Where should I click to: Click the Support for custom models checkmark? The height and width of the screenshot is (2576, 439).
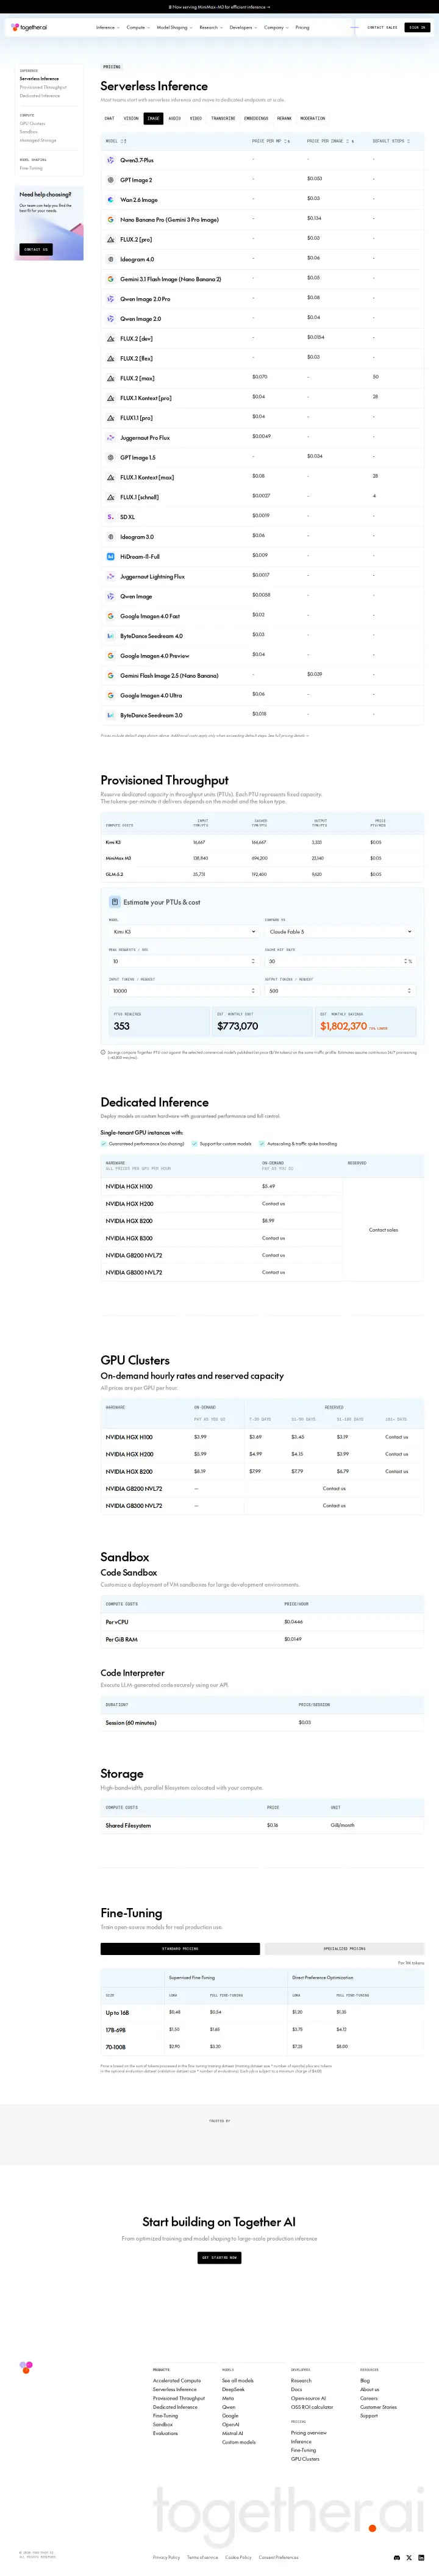(x=194, y=1143)
